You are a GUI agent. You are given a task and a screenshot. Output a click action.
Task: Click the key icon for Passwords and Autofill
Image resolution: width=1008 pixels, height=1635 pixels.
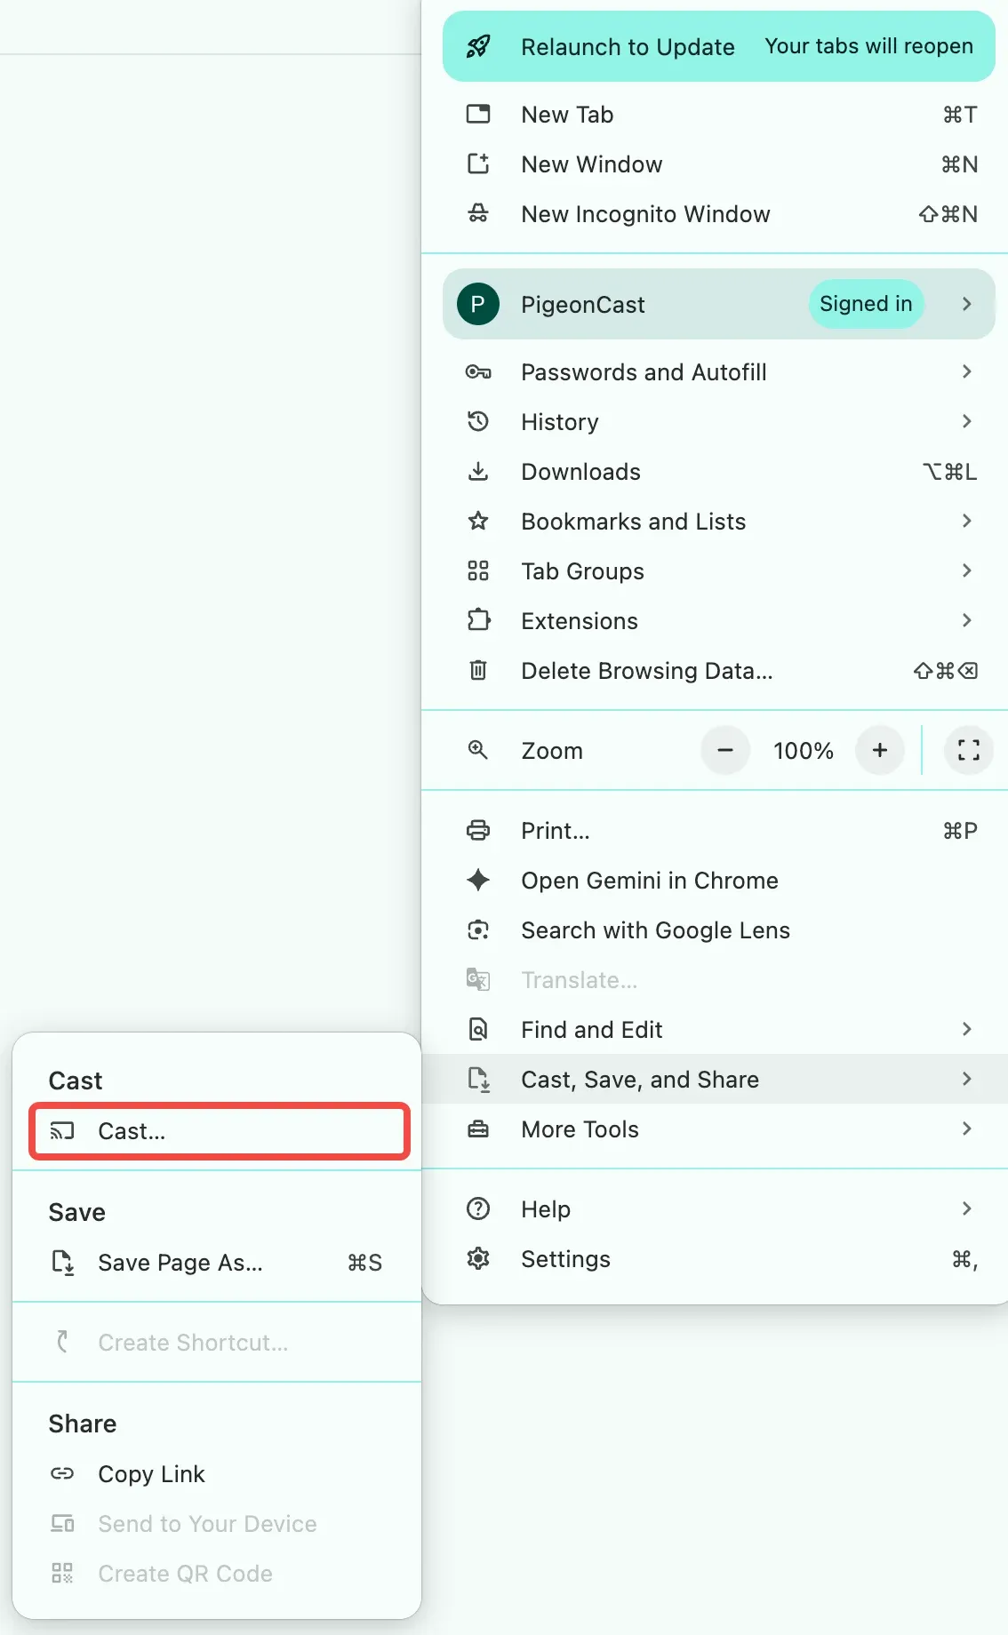pos(478,371)
